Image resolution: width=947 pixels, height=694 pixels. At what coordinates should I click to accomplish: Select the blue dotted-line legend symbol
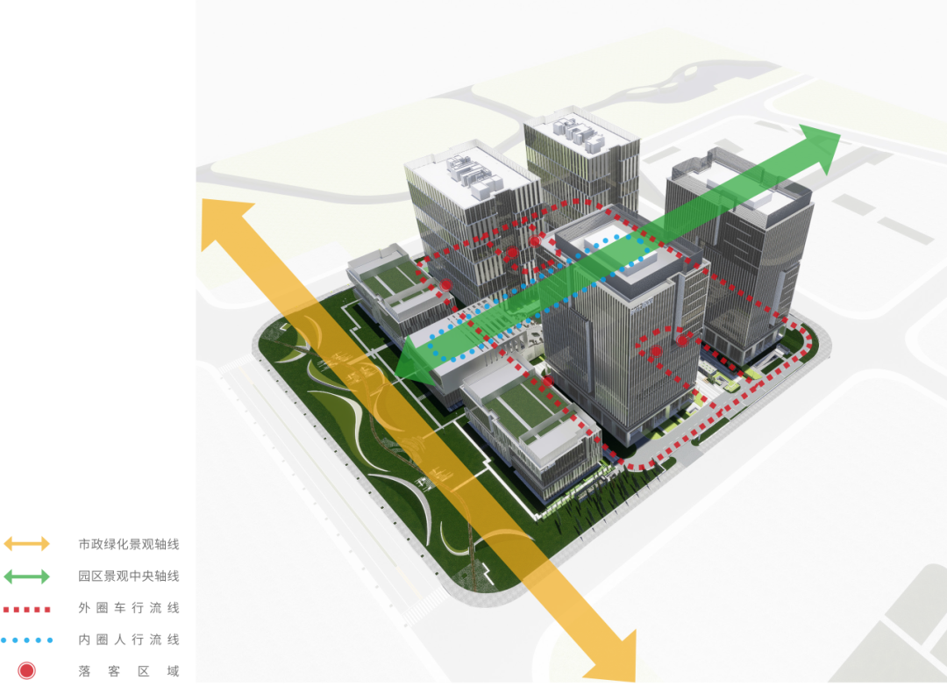point(26,640)
